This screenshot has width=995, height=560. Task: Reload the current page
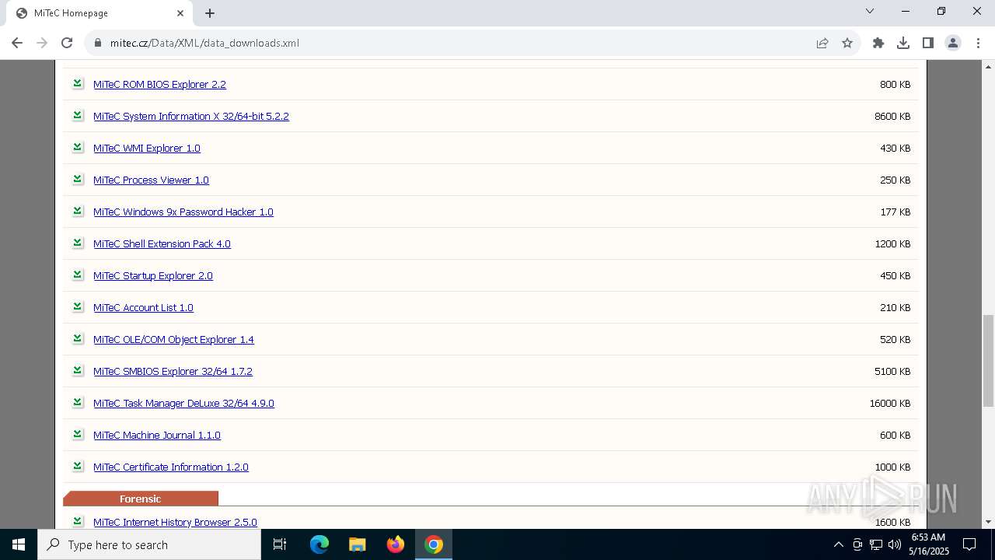tap(67, 43)
